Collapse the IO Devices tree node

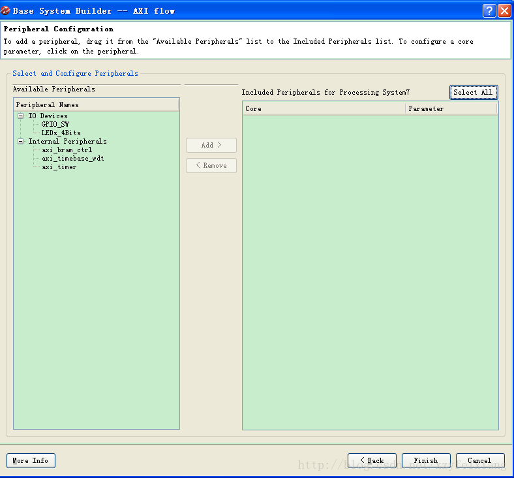pyautogui.click(x=21, y=116)
